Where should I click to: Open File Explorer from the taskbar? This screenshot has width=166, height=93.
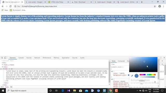74,91
